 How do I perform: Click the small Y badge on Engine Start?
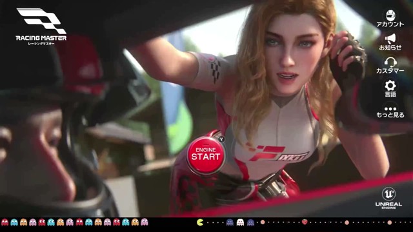click(x=221, y=139)
